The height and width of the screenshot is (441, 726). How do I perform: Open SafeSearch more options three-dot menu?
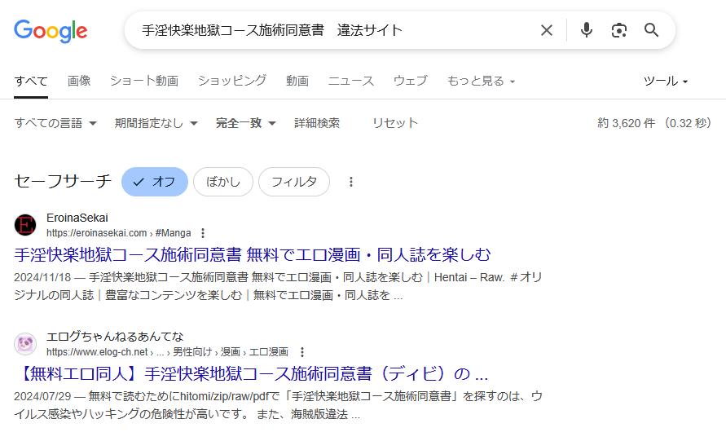351,182
